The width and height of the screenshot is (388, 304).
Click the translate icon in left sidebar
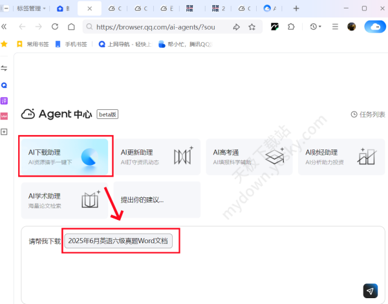coord(5,100)
